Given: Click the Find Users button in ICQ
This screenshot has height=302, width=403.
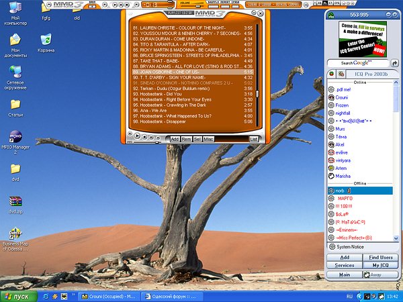Looking at the screenshot, I should coord(376,257).
